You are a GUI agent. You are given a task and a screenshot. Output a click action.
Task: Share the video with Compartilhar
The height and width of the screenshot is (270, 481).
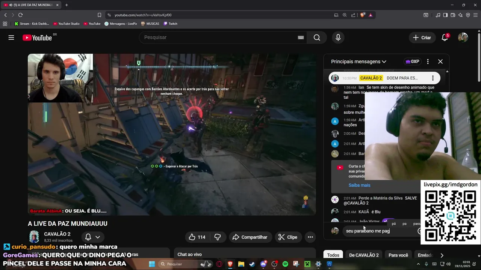coord(250,237)
